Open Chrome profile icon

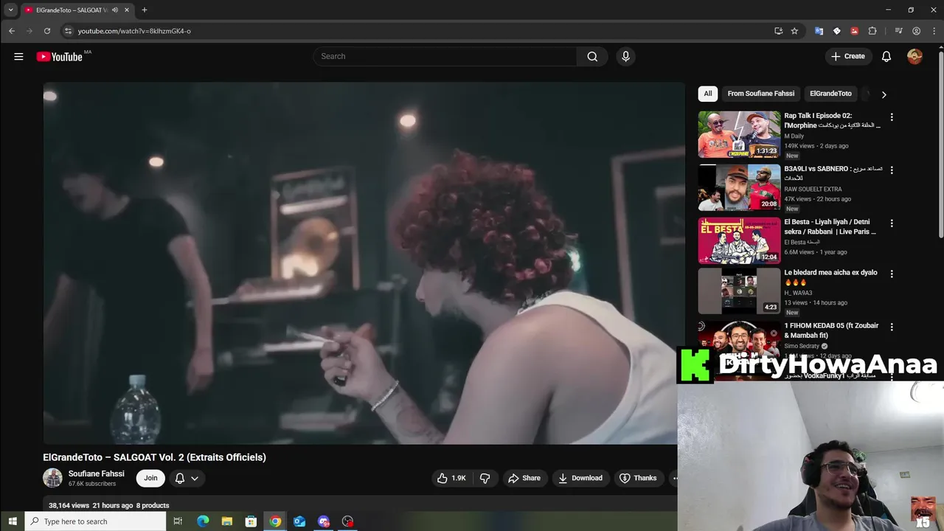click(916, 31)
